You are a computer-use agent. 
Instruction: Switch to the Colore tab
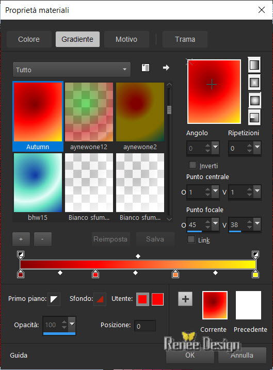29,39
